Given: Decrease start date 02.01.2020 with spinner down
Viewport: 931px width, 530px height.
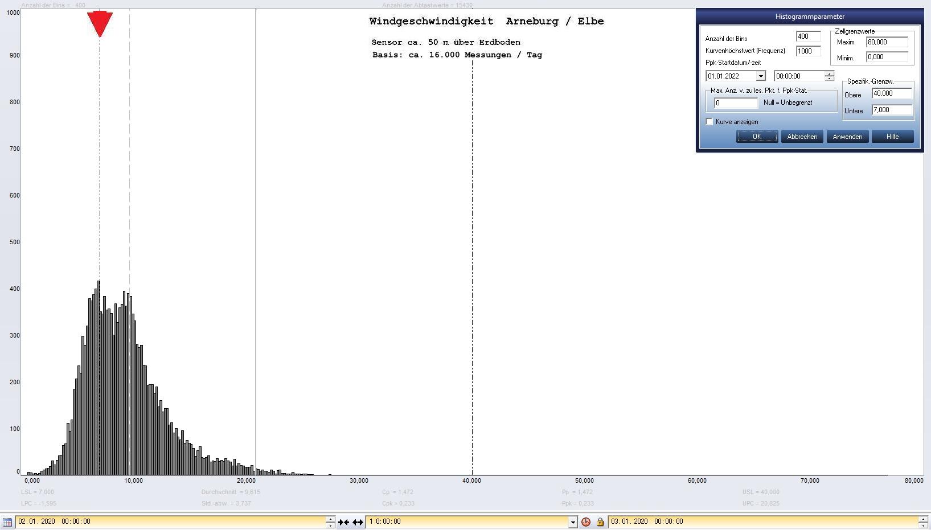Looking at the screenshot, I should [x=330, y=524].
